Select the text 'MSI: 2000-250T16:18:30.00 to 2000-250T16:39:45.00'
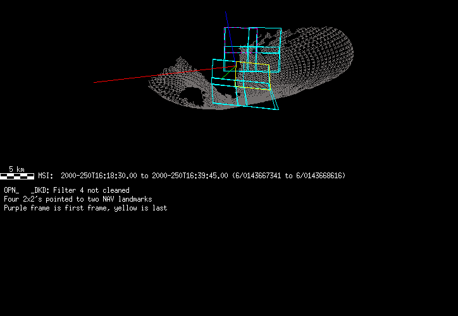Image resolution: width=458 pixels, height=316 pixels. [x=133, y=176]
